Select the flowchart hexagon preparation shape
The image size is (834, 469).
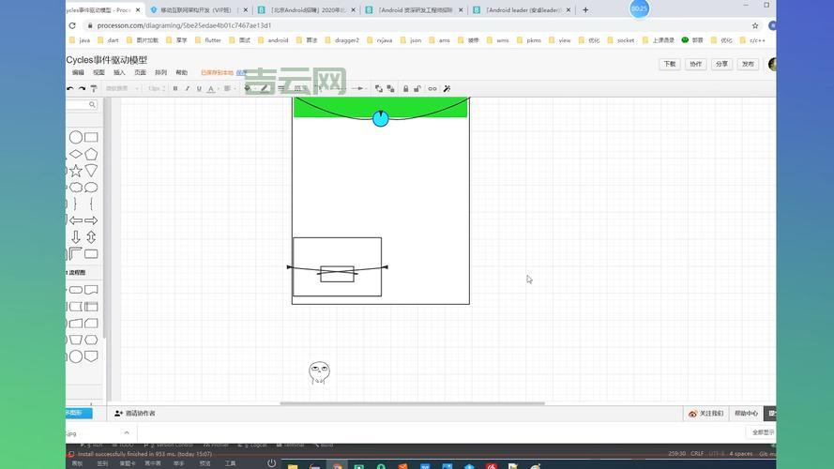[92, 340]
